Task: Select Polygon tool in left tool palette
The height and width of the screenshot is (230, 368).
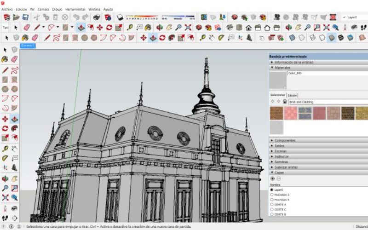Action: (15, 89)
